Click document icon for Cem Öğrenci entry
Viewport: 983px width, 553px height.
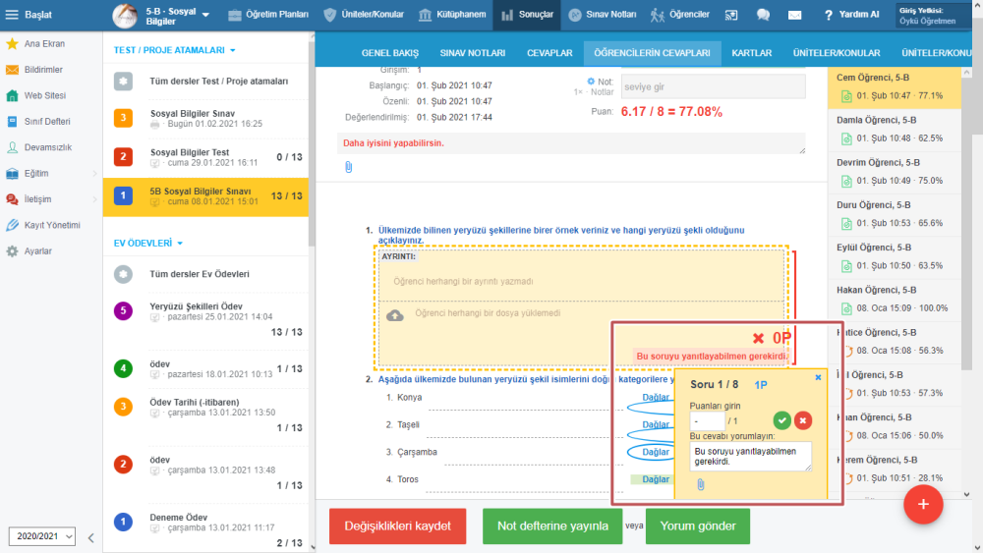tap(846, 96)
